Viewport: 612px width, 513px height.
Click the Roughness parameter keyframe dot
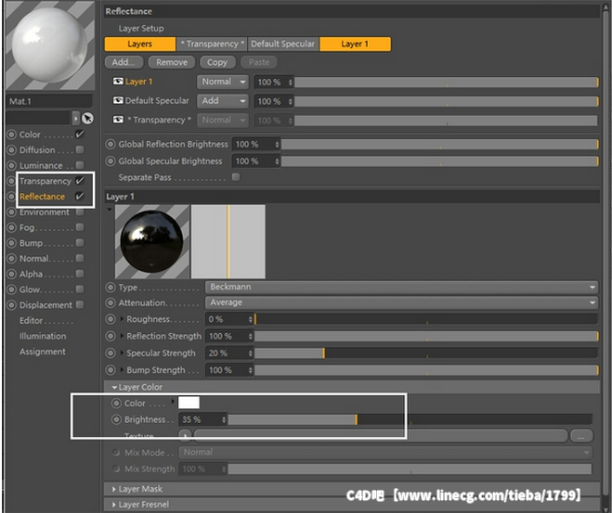[111, 319]
